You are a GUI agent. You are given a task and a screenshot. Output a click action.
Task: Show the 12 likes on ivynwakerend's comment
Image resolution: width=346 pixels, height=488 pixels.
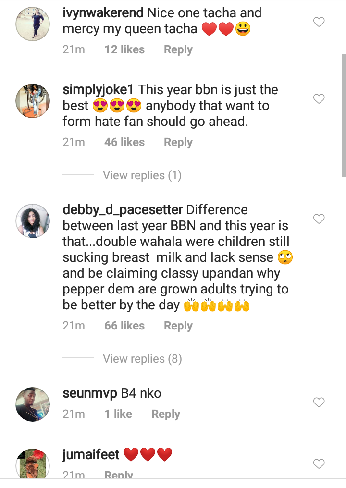[124, 49]
